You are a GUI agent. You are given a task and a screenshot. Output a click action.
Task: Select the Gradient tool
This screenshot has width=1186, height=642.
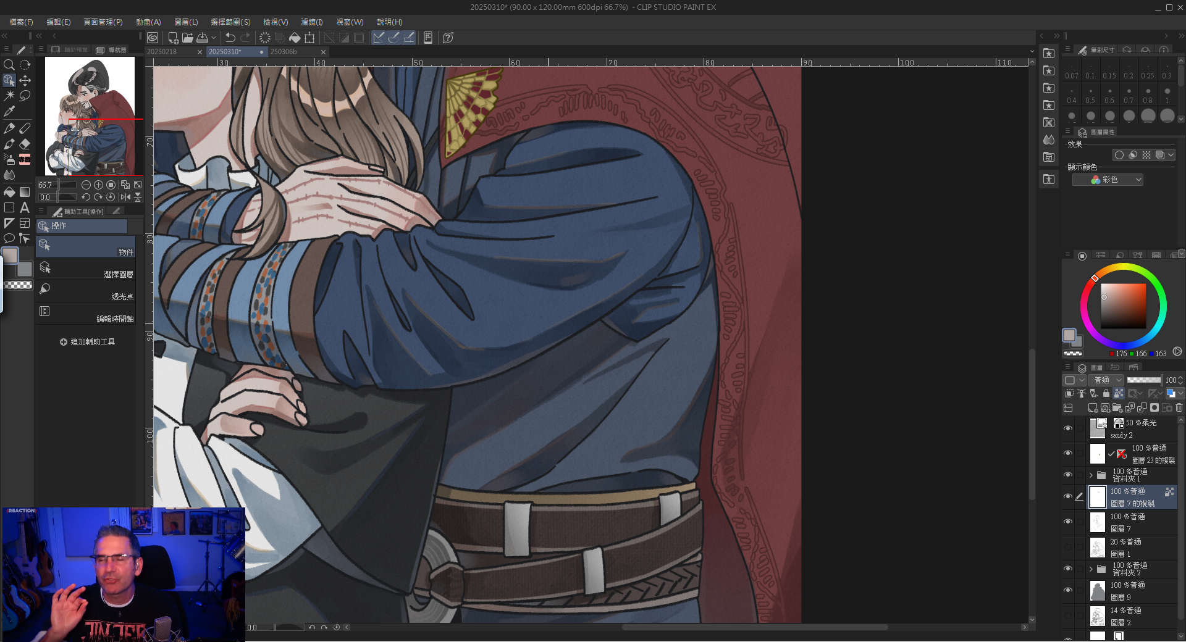click(25, 192)
